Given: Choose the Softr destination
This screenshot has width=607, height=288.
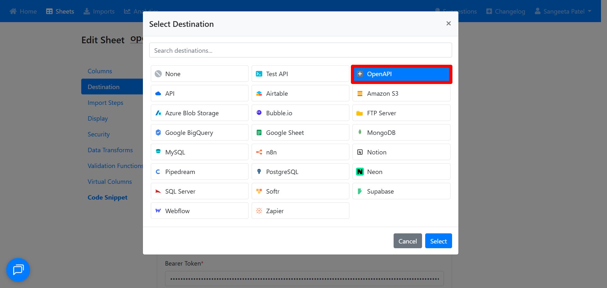Looking at the screenshot, I should 300,191.
